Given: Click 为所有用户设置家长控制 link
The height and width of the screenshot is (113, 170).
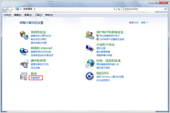Looking at the screenshot, I should [x=112, y=39].
